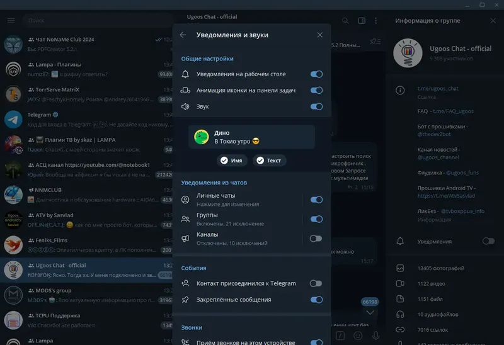Open TorrServe MatriX chat
This screenshot has height=345, width=504.
(87, 94)
